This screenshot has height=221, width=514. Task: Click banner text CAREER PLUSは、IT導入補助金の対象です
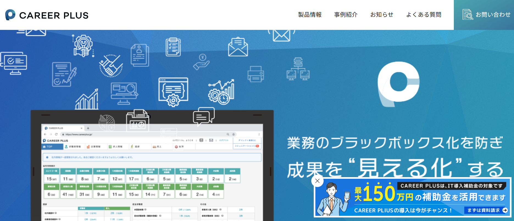(x=451, y=186)
